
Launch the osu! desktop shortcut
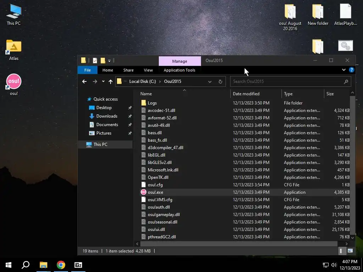pos(14,85)
